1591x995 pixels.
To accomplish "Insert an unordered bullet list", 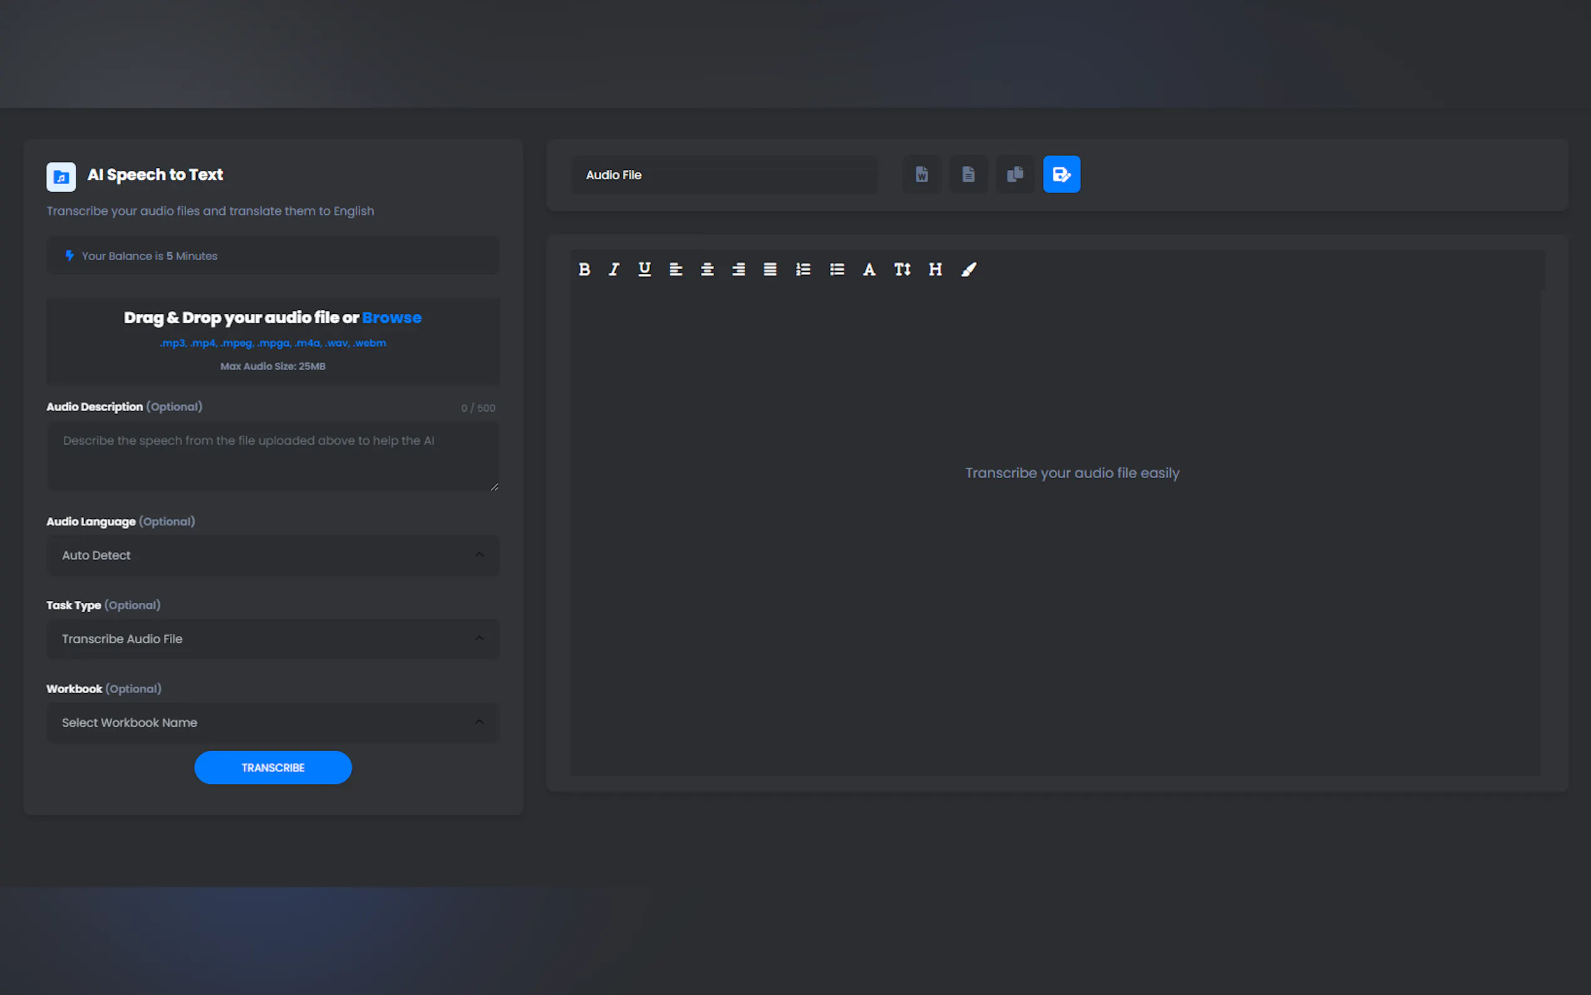I will 837,269.
